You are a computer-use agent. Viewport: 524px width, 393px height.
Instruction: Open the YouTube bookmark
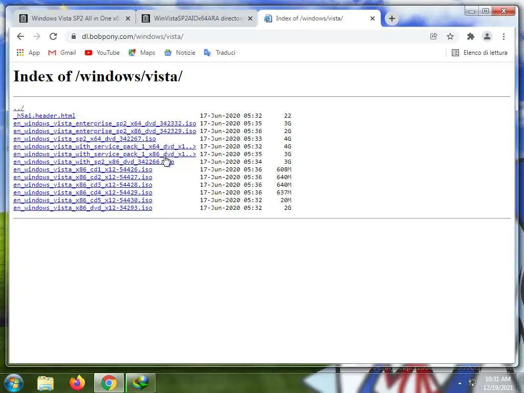102,53
